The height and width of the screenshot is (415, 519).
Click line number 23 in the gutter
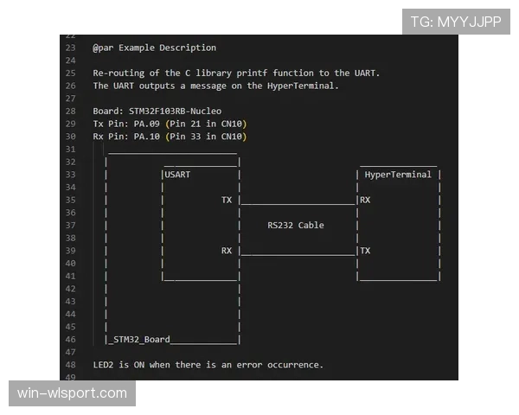pyautogui.click(x=71, y=48)
